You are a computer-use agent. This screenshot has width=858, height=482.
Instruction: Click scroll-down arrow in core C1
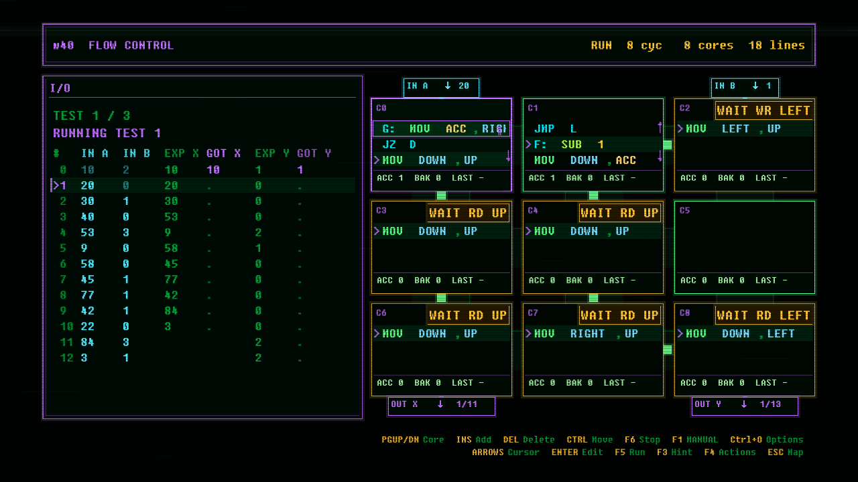click(x=660, y=156)
